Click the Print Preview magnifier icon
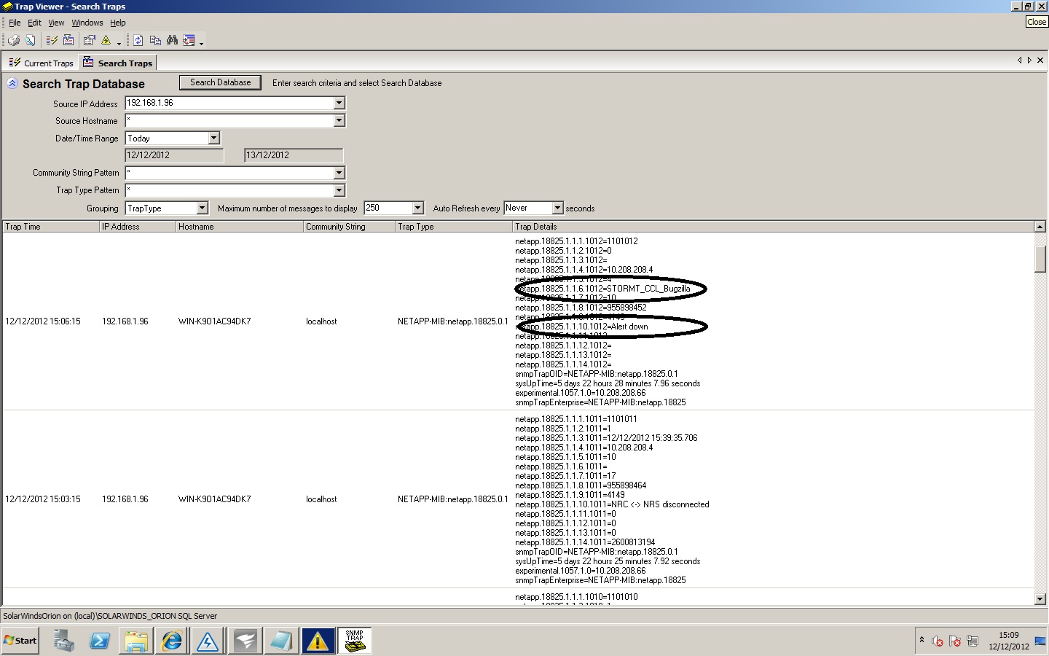This screenshot has width=1049, height=656. 30,40
